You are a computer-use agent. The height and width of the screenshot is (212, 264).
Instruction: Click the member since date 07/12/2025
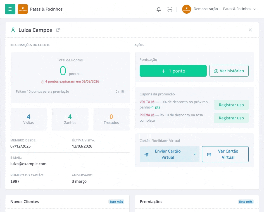(x=20, y=146)
